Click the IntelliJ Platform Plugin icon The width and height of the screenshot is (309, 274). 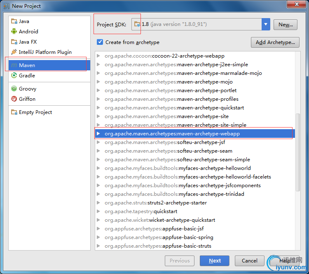click(14, 52)
